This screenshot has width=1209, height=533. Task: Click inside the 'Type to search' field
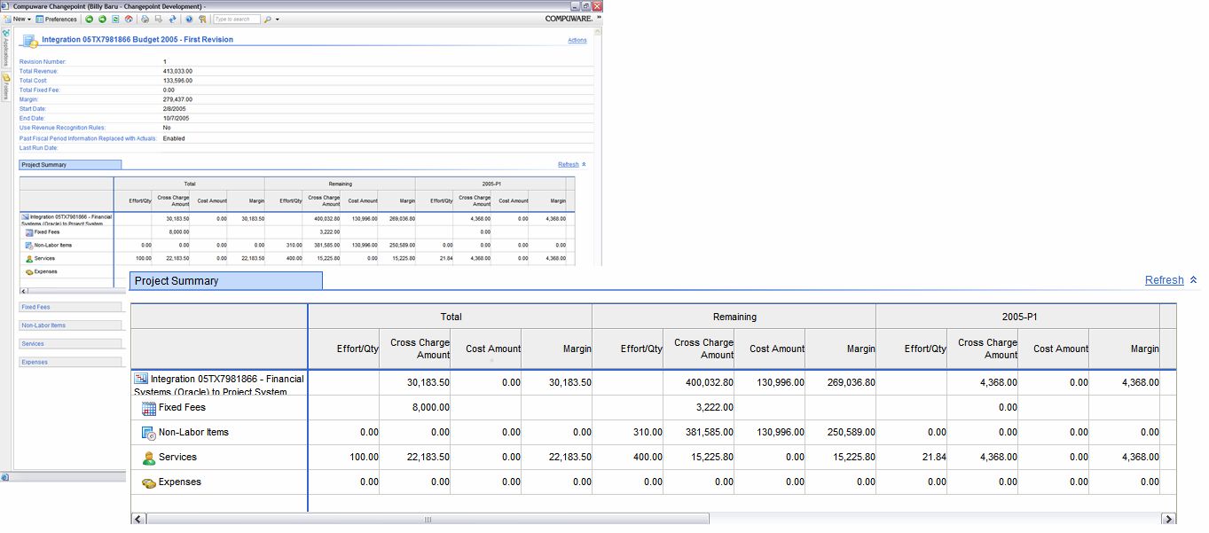tap(236, 19)
